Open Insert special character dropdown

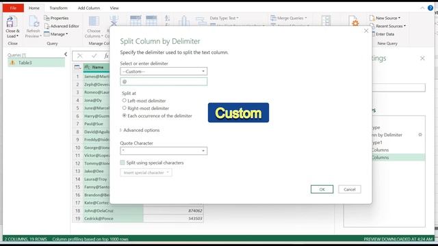146,172
